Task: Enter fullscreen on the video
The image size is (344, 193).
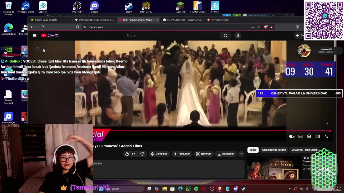Action: tap(326, 136)
